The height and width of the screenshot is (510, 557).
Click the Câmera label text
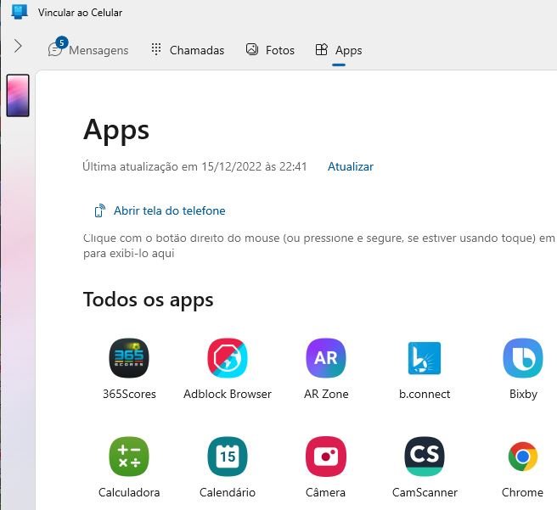pos(325,492)
